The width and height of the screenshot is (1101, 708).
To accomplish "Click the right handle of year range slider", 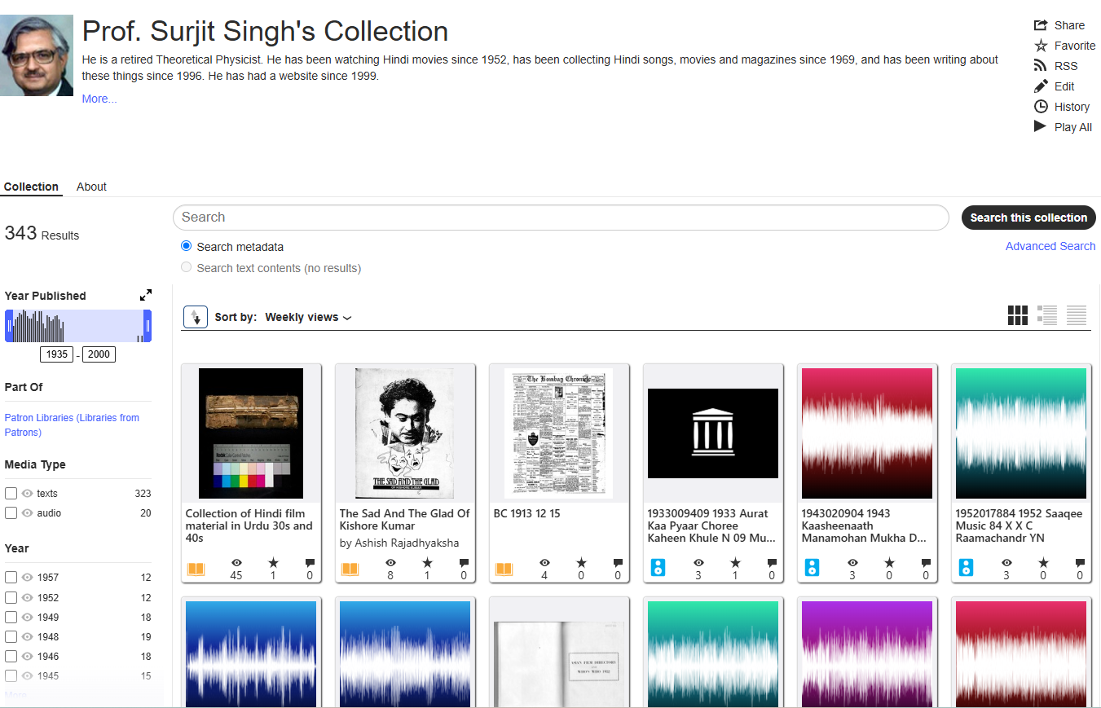I will coord(148,326).
